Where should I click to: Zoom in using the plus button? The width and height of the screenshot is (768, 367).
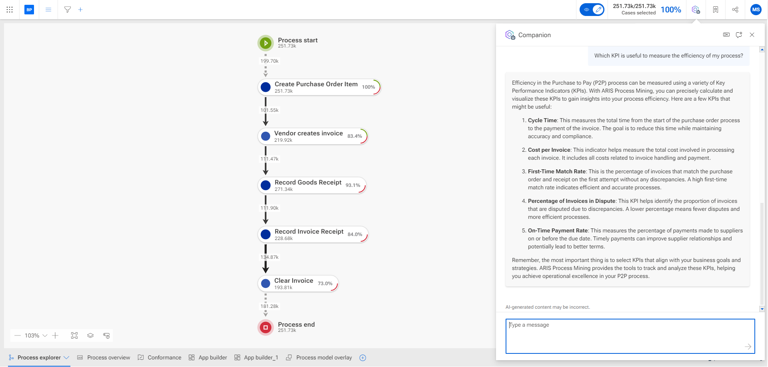click(55, 335)
